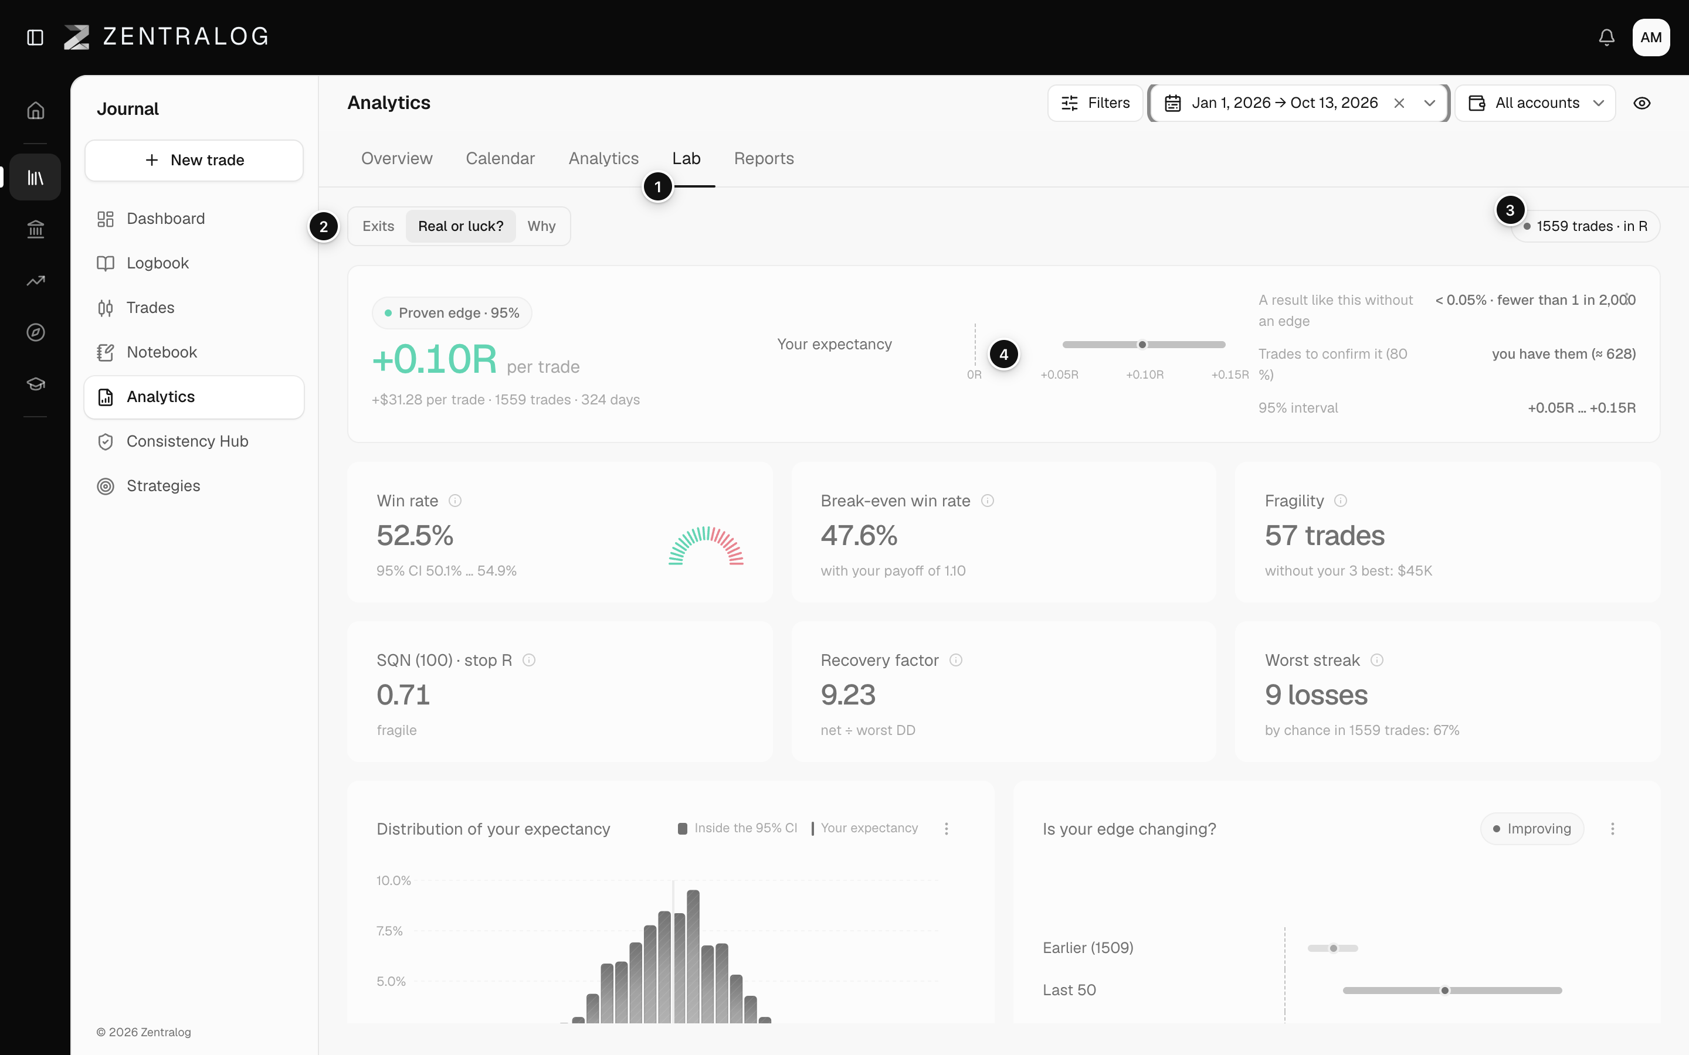Clear the date range with the X
The height and width of the screenshot is (1055, 1689).
[1399, 103]
